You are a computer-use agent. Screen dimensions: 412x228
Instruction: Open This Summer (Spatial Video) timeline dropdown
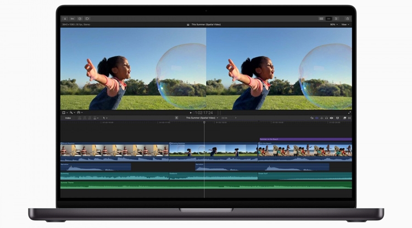click(202, 118)
